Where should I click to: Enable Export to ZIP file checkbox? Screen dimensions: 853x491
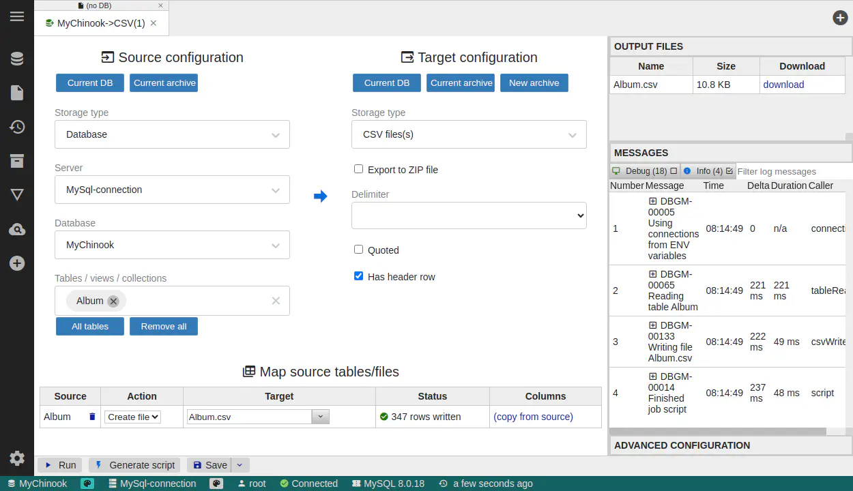click(x=358, y=169)
